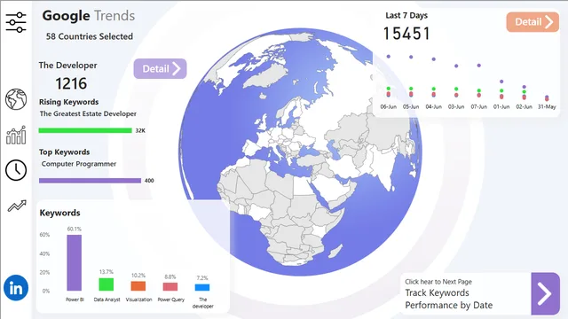
Task: Click the purple dot for 05-Jun
Action: pyautogui.click(x=411, y=57)
